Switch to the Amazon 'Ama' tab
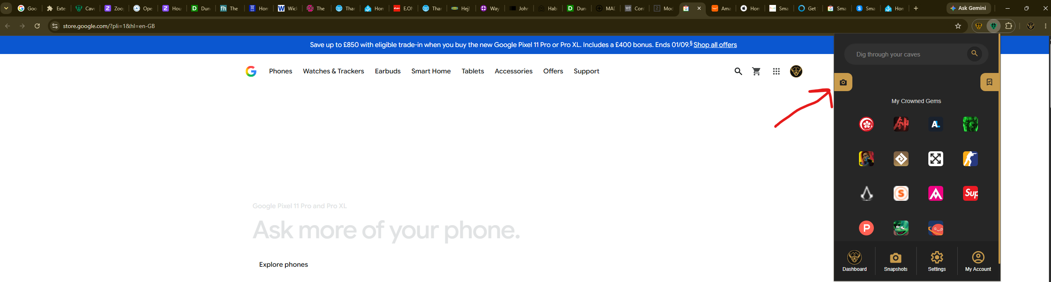The image size is (1051, 282). 721,8
